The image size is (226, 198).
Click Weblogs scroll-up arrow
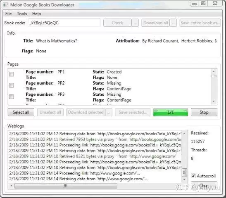click(x=184, y=134)
